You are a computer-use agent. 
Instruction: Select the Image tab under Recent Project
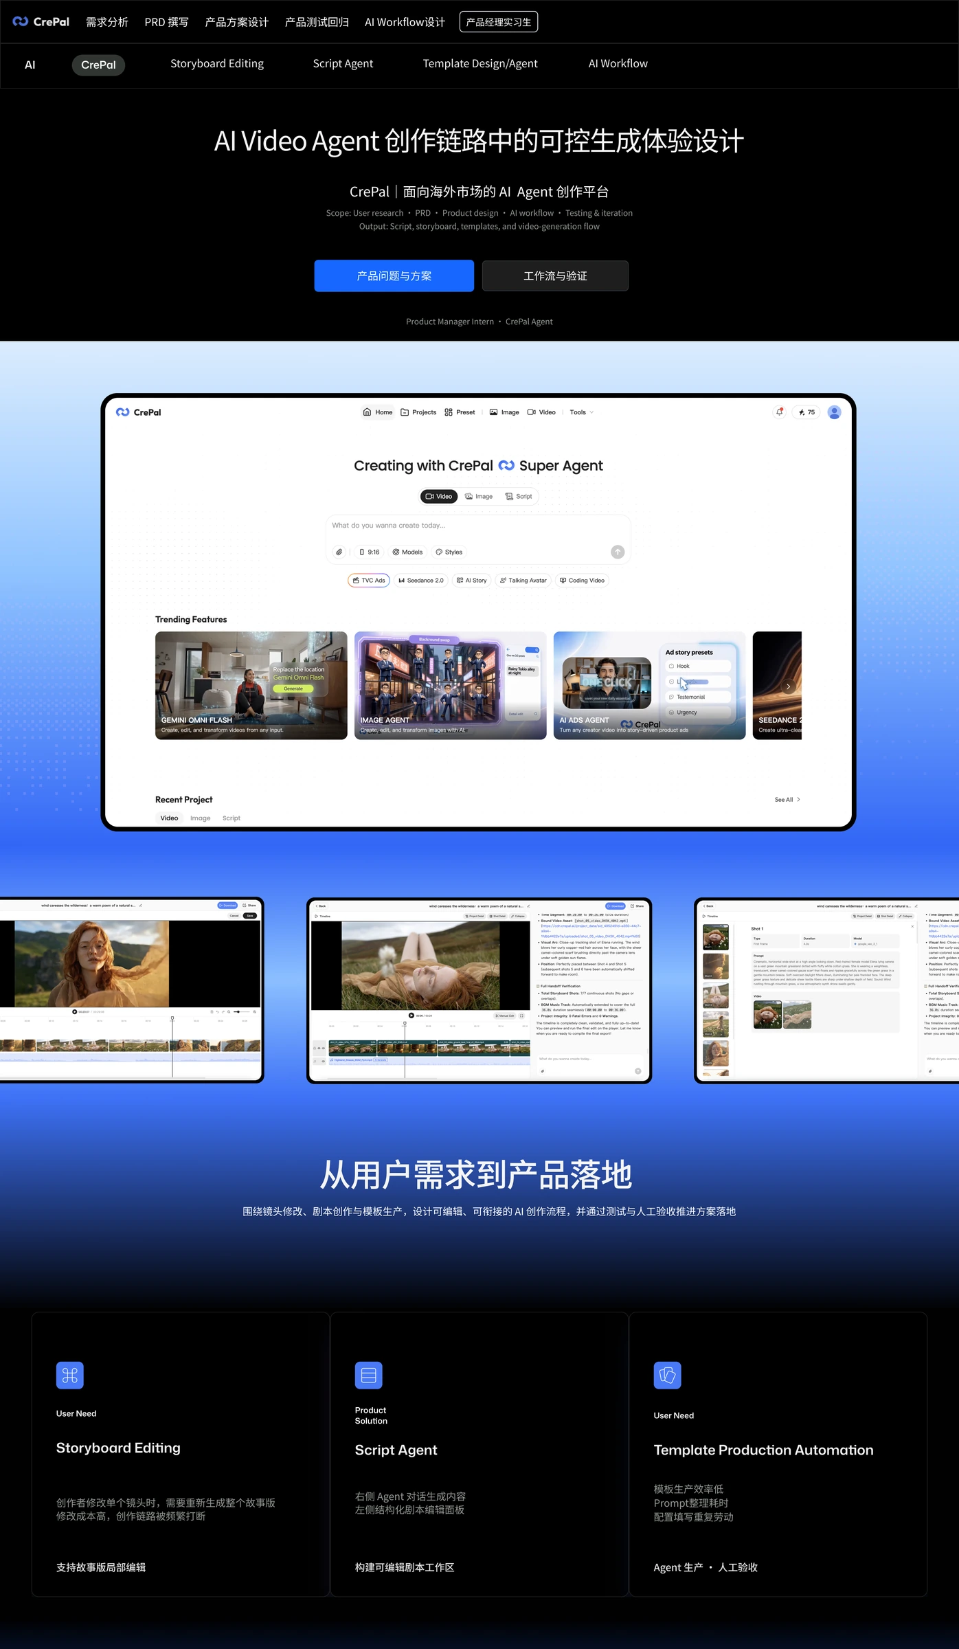(201, 818)
